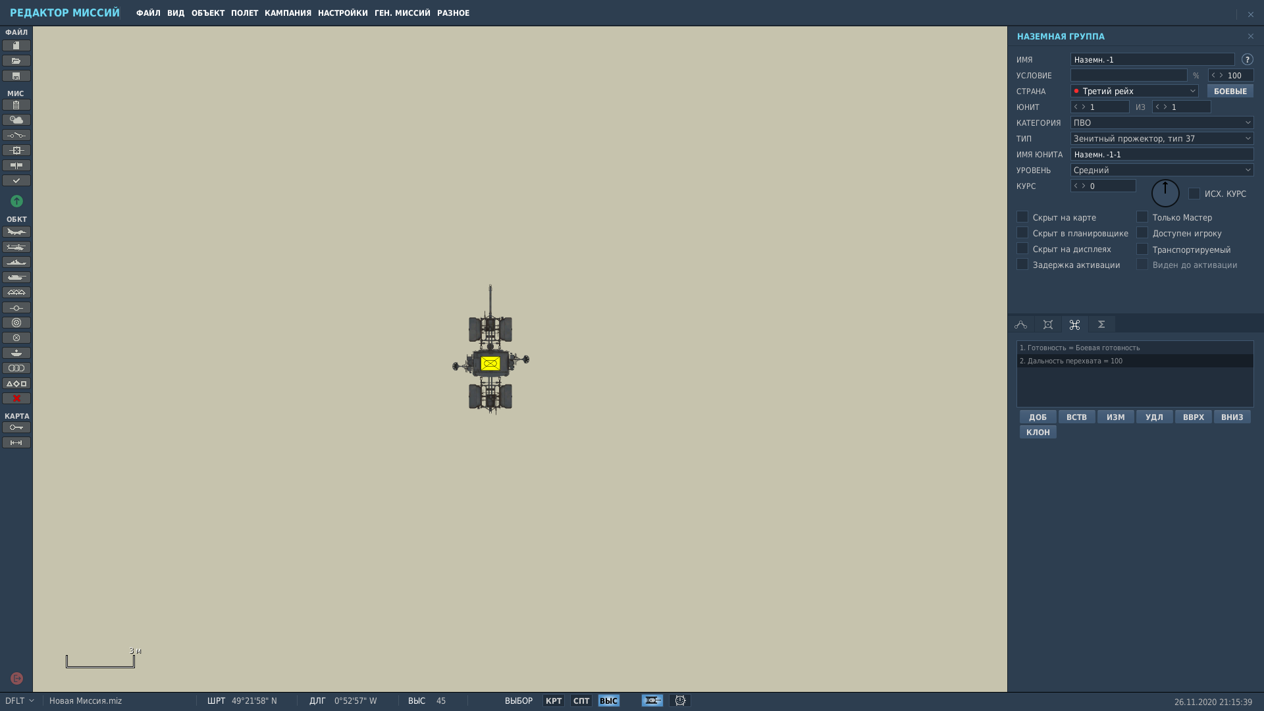Screen dimensions: 1264x711
Task: Enable 'Скрыт в планировщике' checkbox
Action: click(1022, 232)
